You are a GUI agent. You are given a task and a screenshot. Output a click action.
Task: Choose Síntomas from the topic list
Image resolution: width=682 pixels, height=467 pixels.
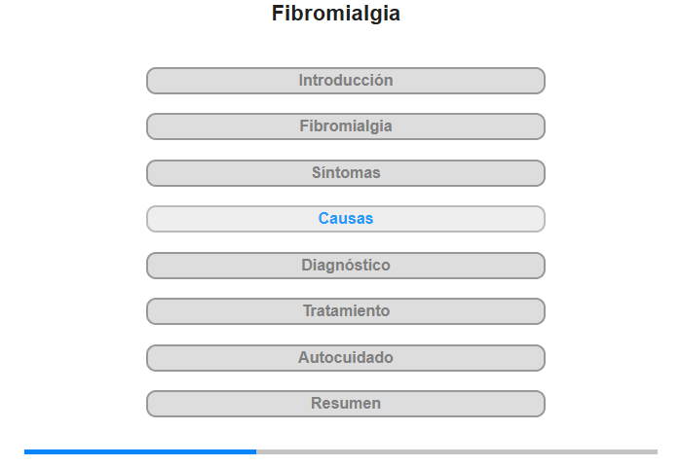tap(346, 173)
